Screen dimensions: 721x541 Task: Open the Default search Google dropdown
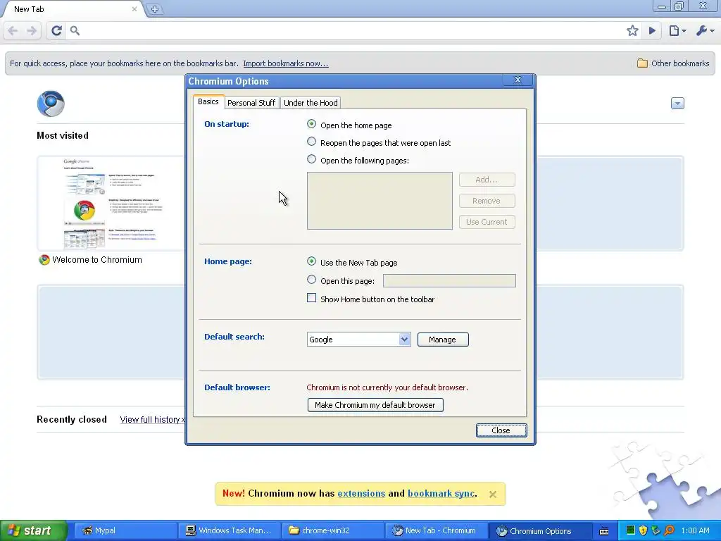pyautogui.click(x=358, y=340)
